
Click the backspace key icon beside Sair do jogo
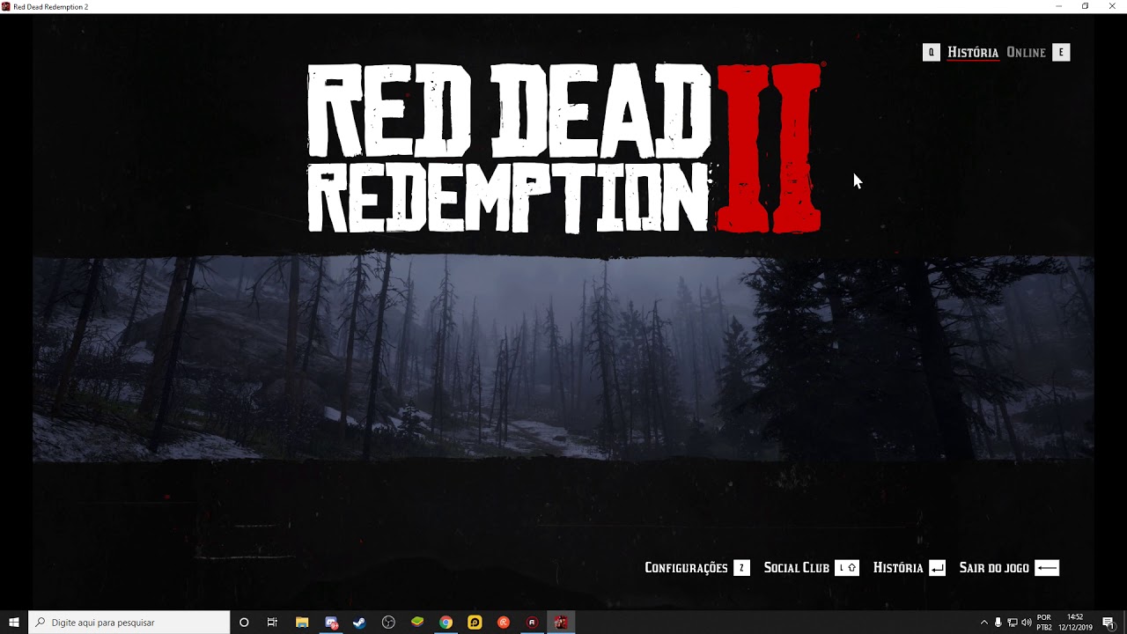tap(1047, 568)
